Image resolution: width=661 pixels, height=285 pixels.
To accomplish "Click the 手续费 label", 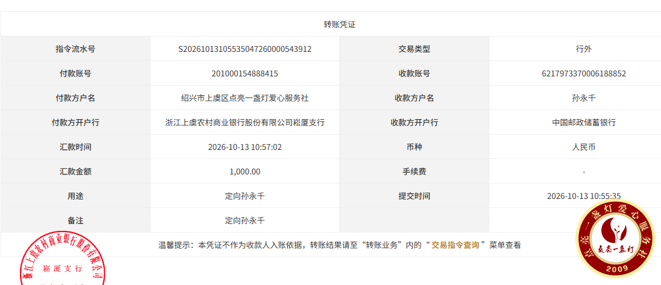I will pos(415,171).
